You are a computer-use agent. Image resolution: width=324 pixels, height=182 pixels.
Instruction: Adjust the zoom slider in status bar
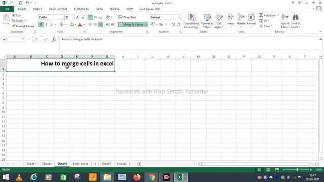(x=297, y=170)
